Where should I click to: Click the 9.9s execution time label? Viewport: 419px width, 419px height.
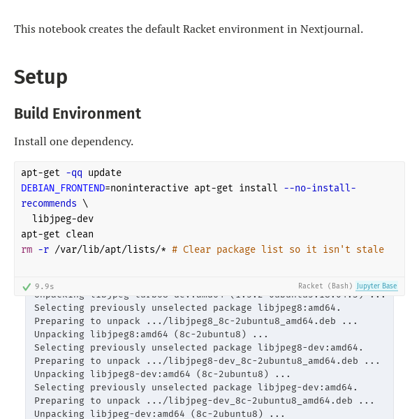pos(45,287)
